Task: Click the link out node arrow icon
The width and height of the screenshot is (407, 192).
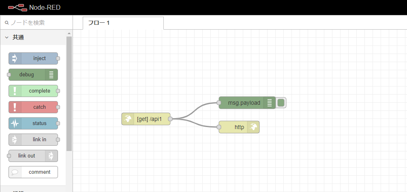Action: coord(51,156)
